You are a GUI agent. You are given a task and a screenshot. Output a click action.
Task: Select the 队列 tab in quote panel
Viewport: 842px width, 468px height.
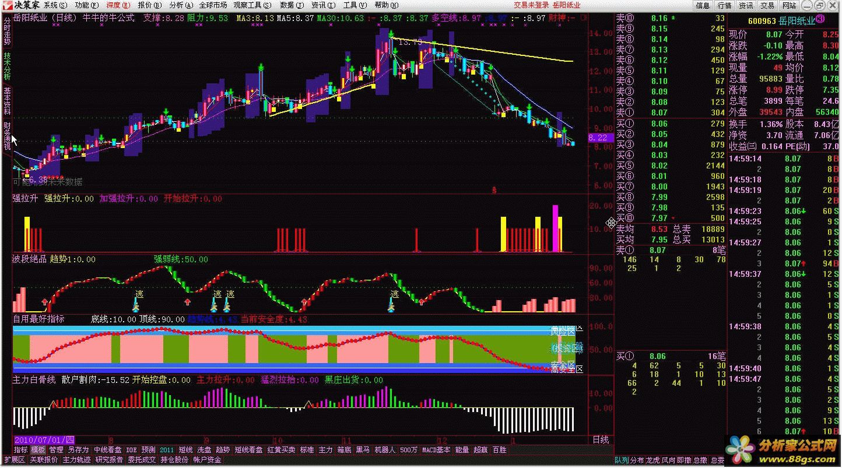(x=622, y=460)
